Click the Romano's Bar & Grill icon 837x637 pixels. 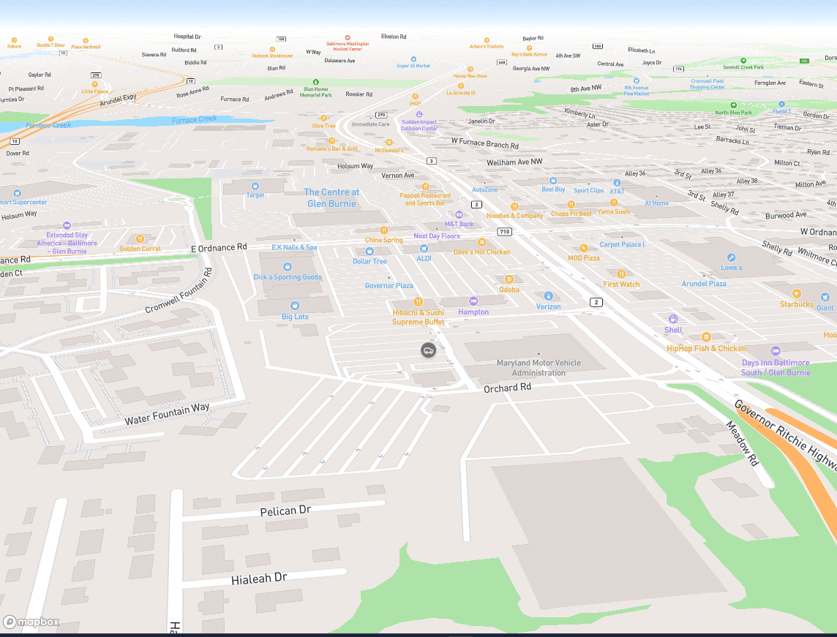pos(332,141)
